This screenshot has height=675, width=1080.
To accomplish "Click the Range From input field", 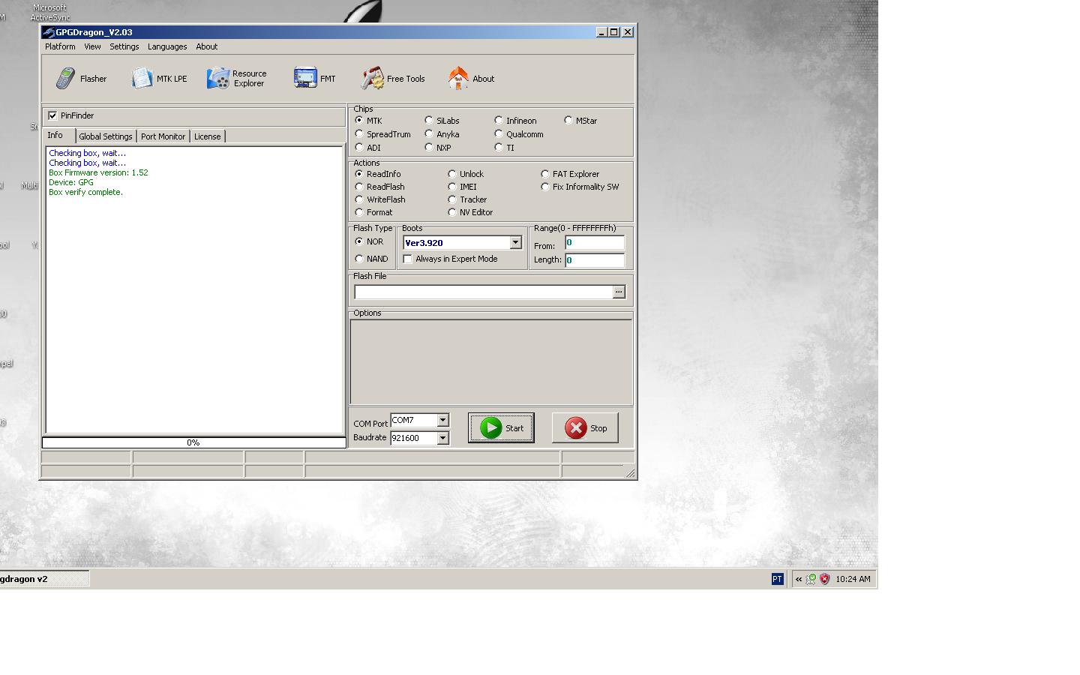I will point(595,242).
